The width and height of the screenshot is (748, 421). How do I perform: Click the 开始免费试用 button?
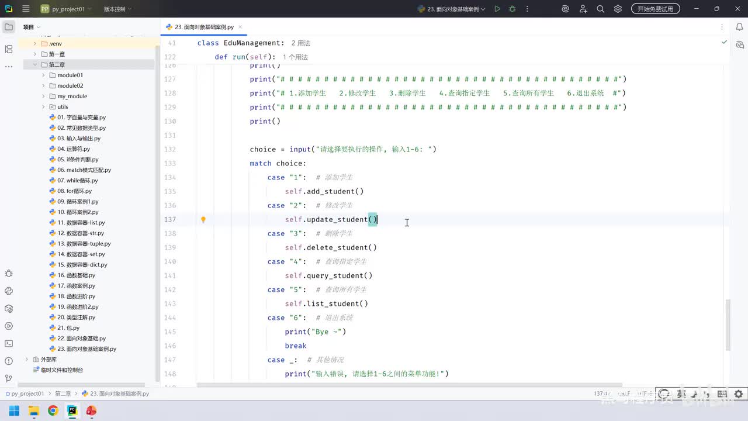pos(655,9)
